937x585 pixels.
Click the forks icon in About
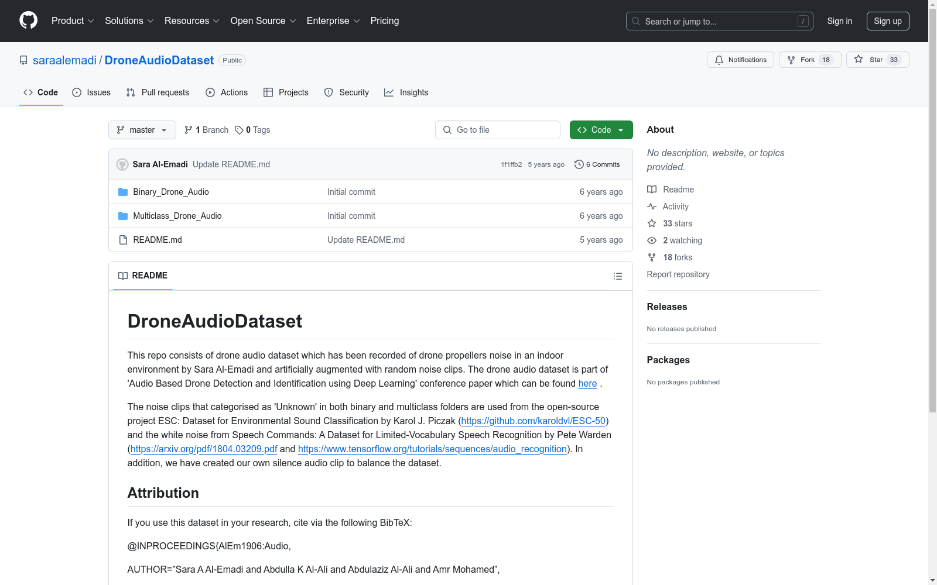pos(652,257)
